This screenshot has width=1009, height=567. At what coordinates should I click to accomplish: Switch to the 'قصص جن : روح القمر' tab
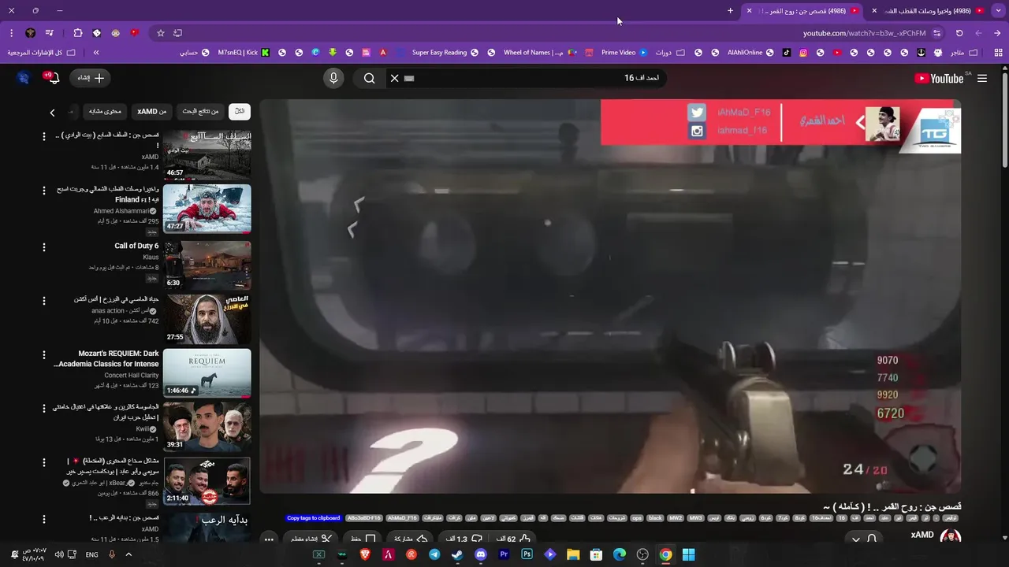coord(804,11)
